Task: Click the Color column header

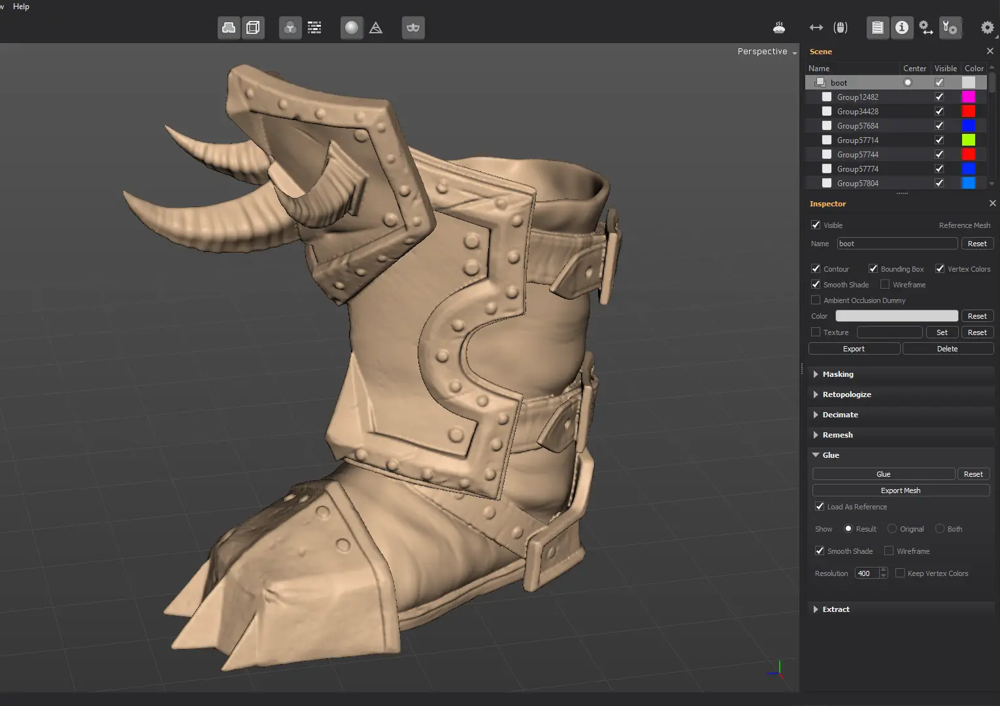Action: point(974,68)
